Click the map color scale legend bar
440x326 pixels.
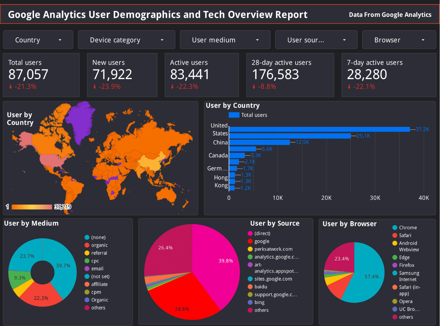pyautogui.click(x=32, y=207)
